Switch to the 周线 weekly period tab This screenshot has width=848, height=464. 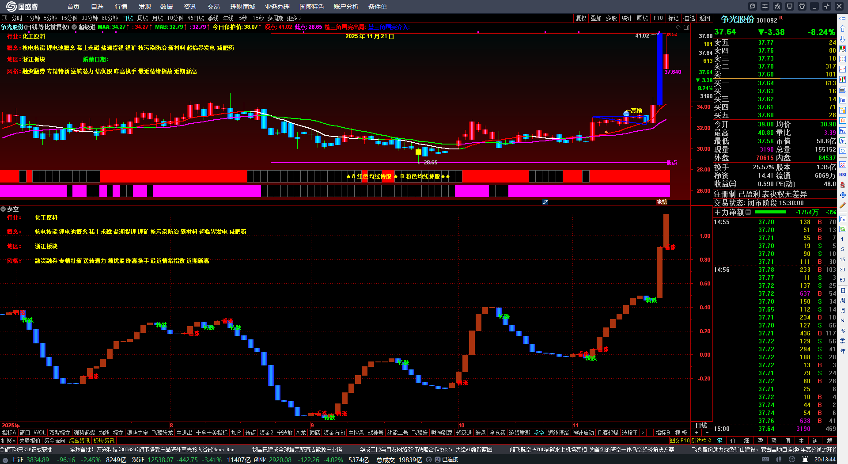[143, 18]
